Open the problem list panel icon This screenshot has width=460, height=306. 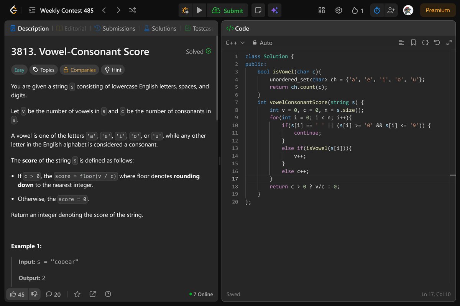[x=33, y=11]
